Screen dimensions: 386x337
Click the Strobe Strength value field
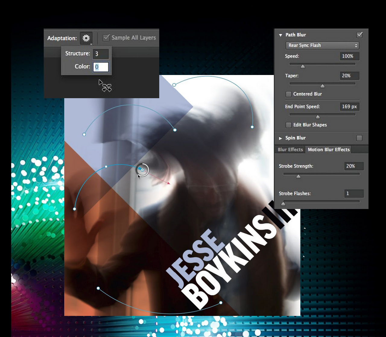point(354,166)
